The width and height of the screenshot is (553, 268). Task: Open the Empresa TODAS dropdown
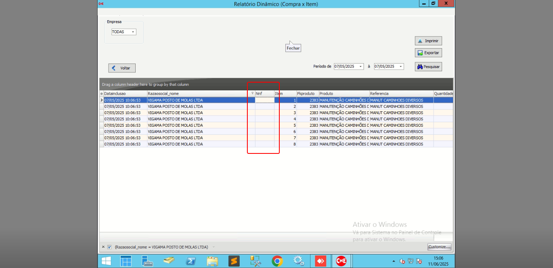(x=133, y=32)
